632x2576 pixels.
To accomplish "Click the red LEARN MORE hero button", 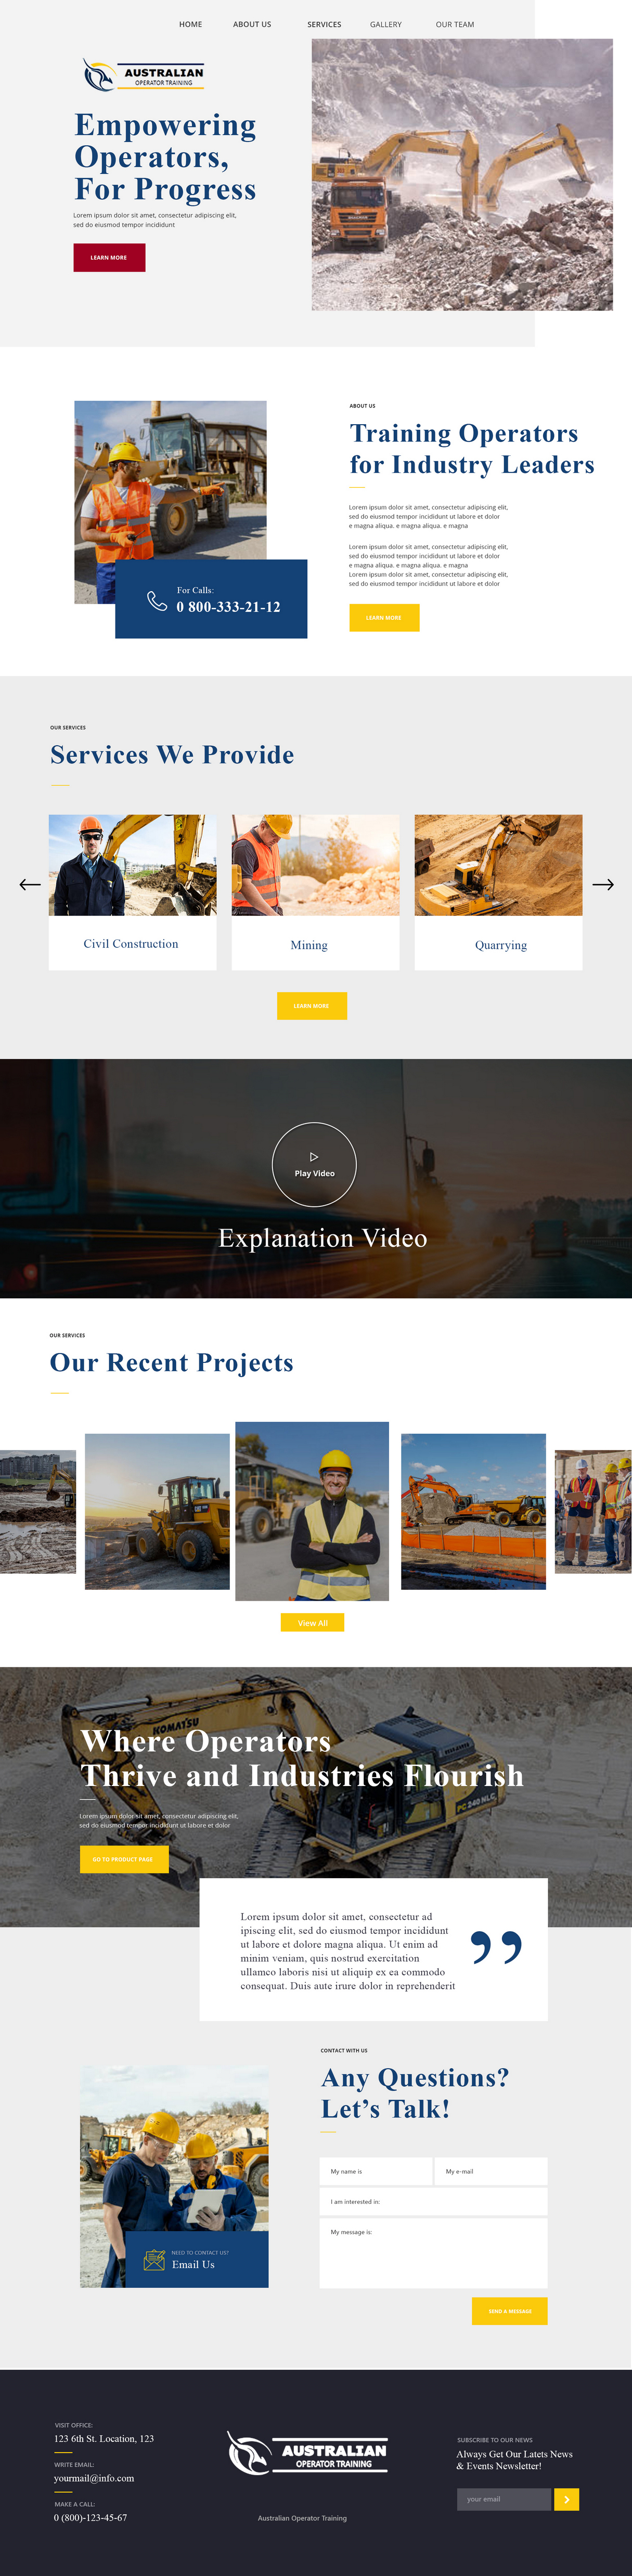I will (109, 257).
